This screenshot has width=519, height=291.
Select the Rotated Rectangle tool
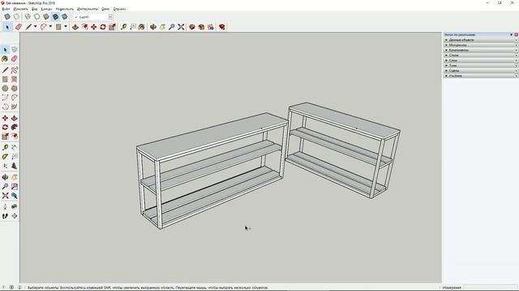[15, 79]
